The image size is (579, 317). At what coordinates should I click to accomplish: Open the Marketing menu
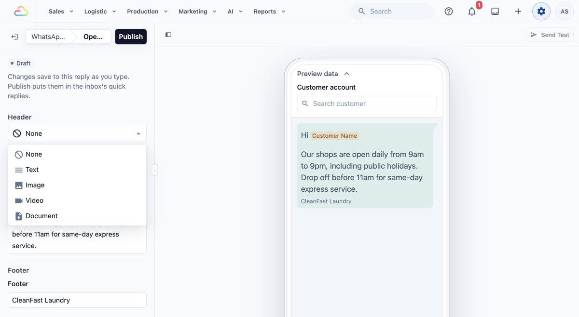click(197, 11)
